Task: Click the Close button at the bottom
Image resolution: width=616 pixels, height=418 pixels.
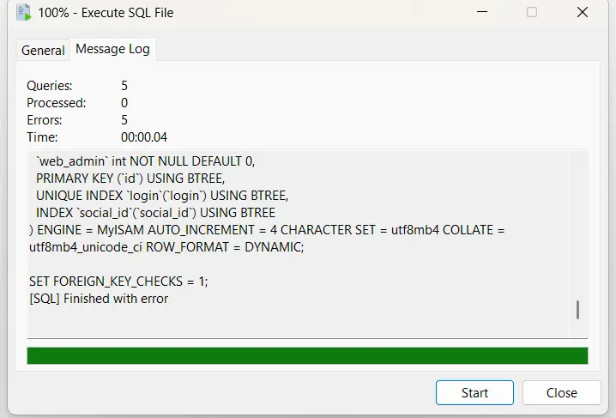Action: pos(561,393)
